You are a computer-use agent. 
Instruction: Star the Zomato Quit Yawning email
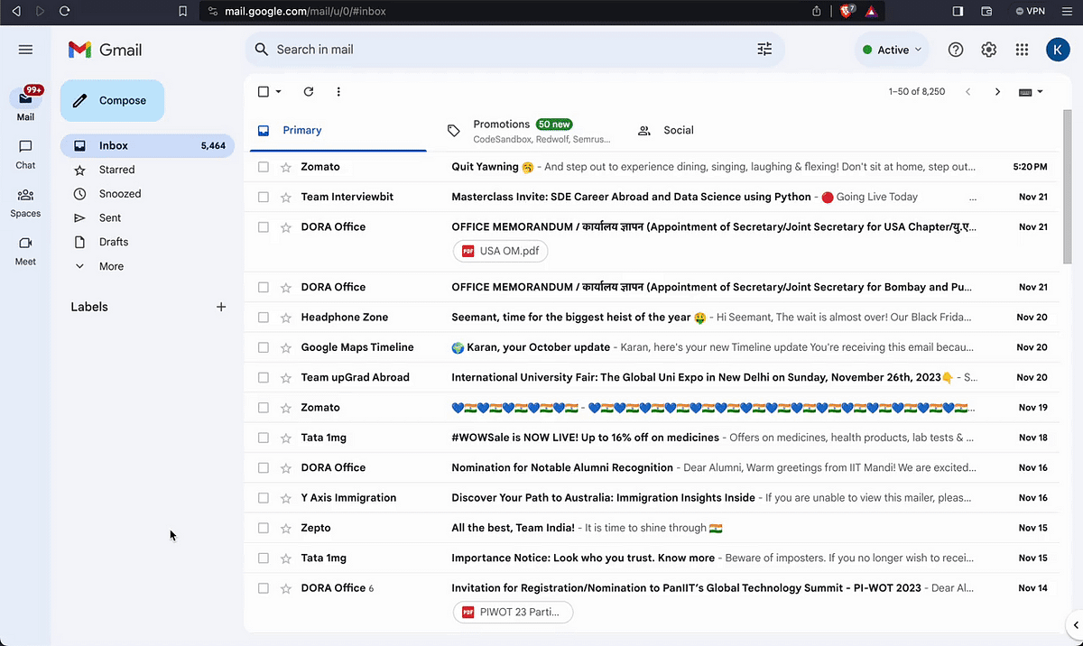(x=286, y=167)
